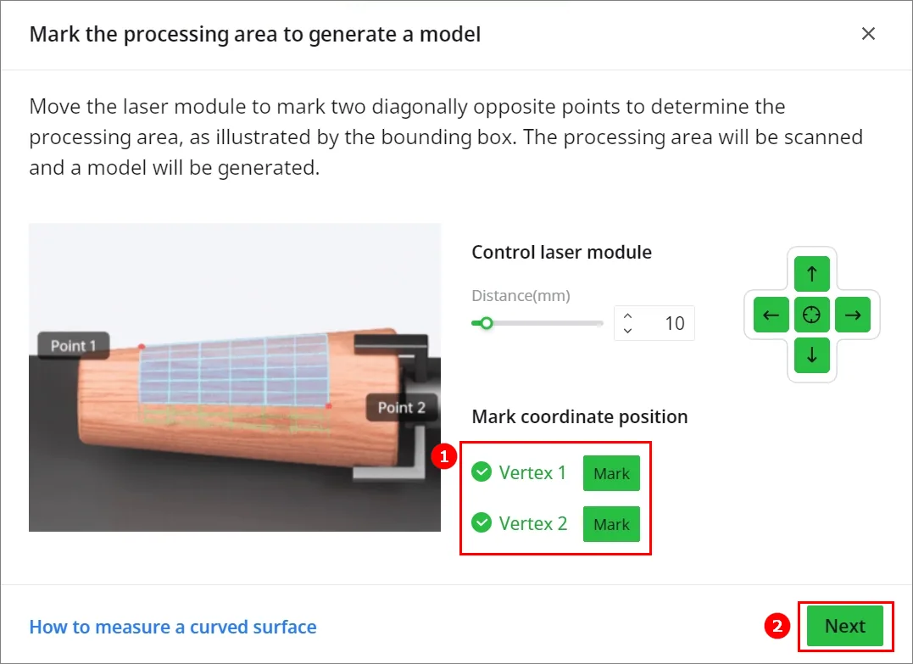Click the Point 1 label on the illustration
The image size is (913, 664).
point(74,345)
